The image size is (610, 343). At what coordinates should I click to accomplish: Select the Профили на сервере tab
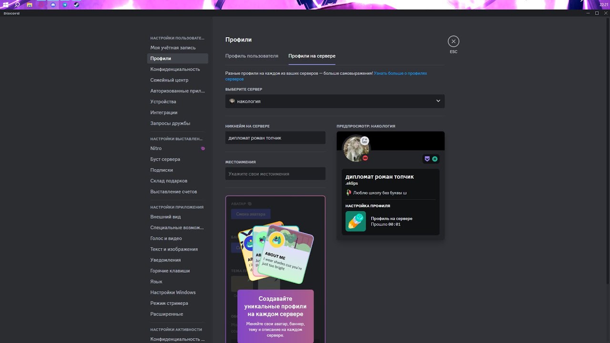(x=312, y=56)
